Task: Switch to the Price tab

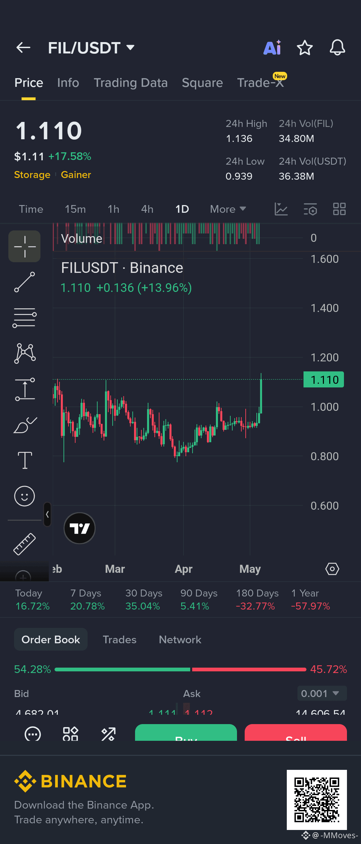Action: (x=29, y=83)
